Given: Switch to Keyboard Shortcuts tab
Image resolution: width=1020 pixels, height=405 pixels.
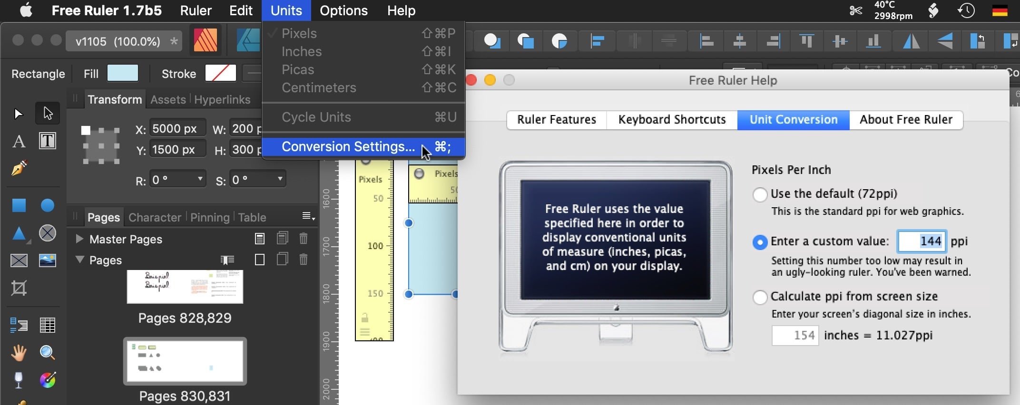Looking at the screenshot, I should (x=672, y=120).
